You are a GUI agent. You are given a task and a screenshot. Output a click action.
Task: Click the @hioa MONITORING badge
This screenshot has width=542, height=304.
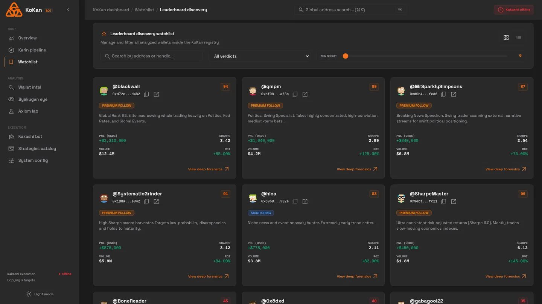(261, 213)
